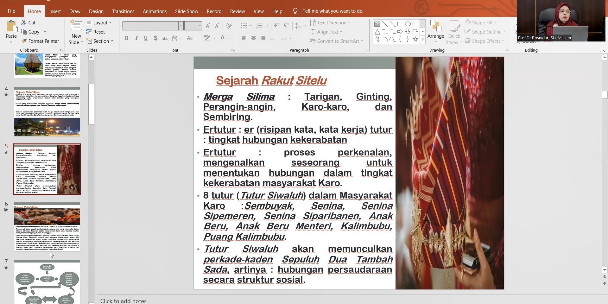Viewport: 608px width, 304px height.
Task: Select the 5-point Star shape
Action: (415, 39)
